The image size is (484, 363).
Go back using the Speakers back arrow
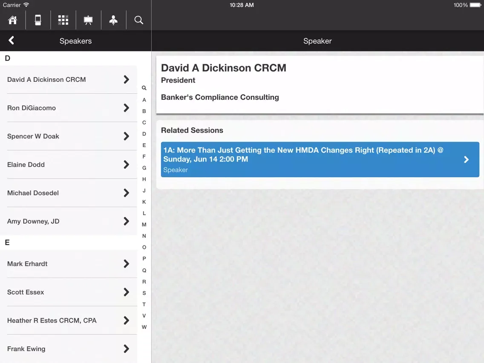12,40
